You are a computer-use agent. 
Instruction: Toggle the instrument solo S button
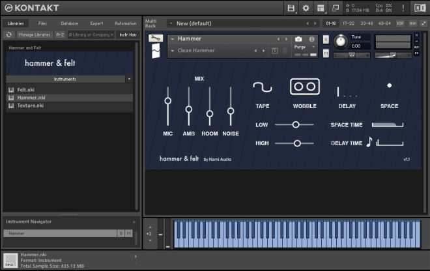pos(326,40)
